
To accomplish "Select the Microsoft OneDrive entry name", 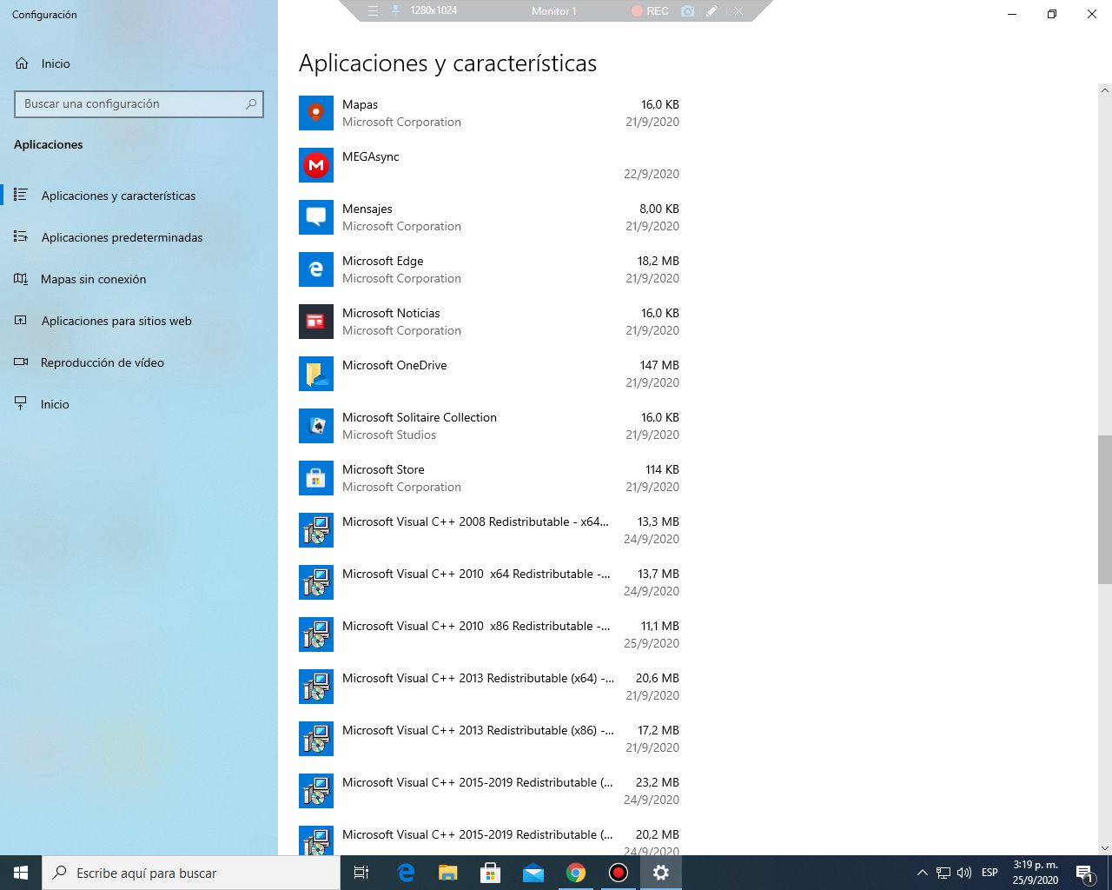I will click(394, 365).
